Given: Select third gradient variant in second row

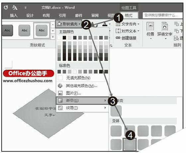Looking at the screenshot, I should coord(143,145).
